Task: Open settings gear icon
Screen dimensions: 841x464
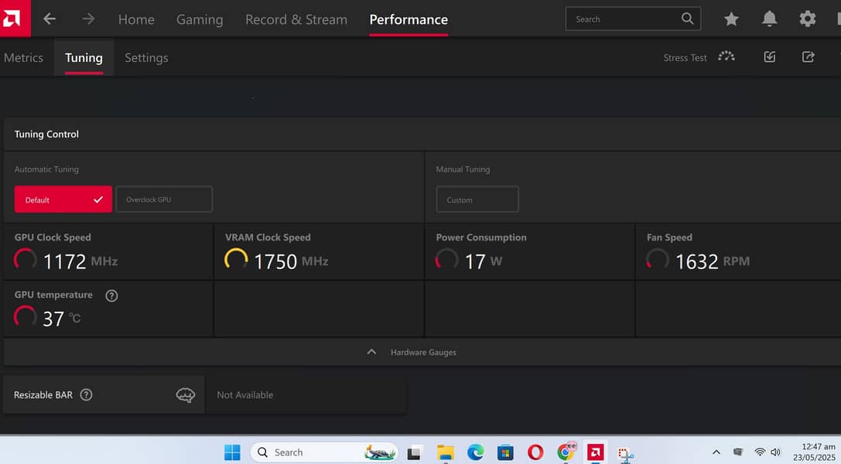Action: tap(807, 19)
